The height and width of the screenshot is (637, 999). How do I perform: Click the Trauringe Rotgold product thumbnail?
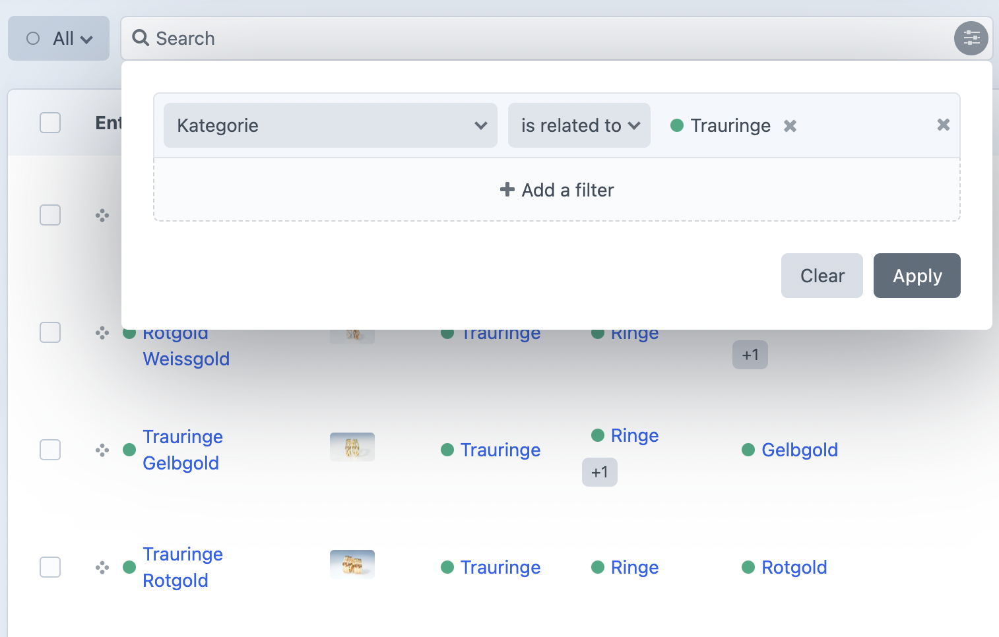click(352, 564)
